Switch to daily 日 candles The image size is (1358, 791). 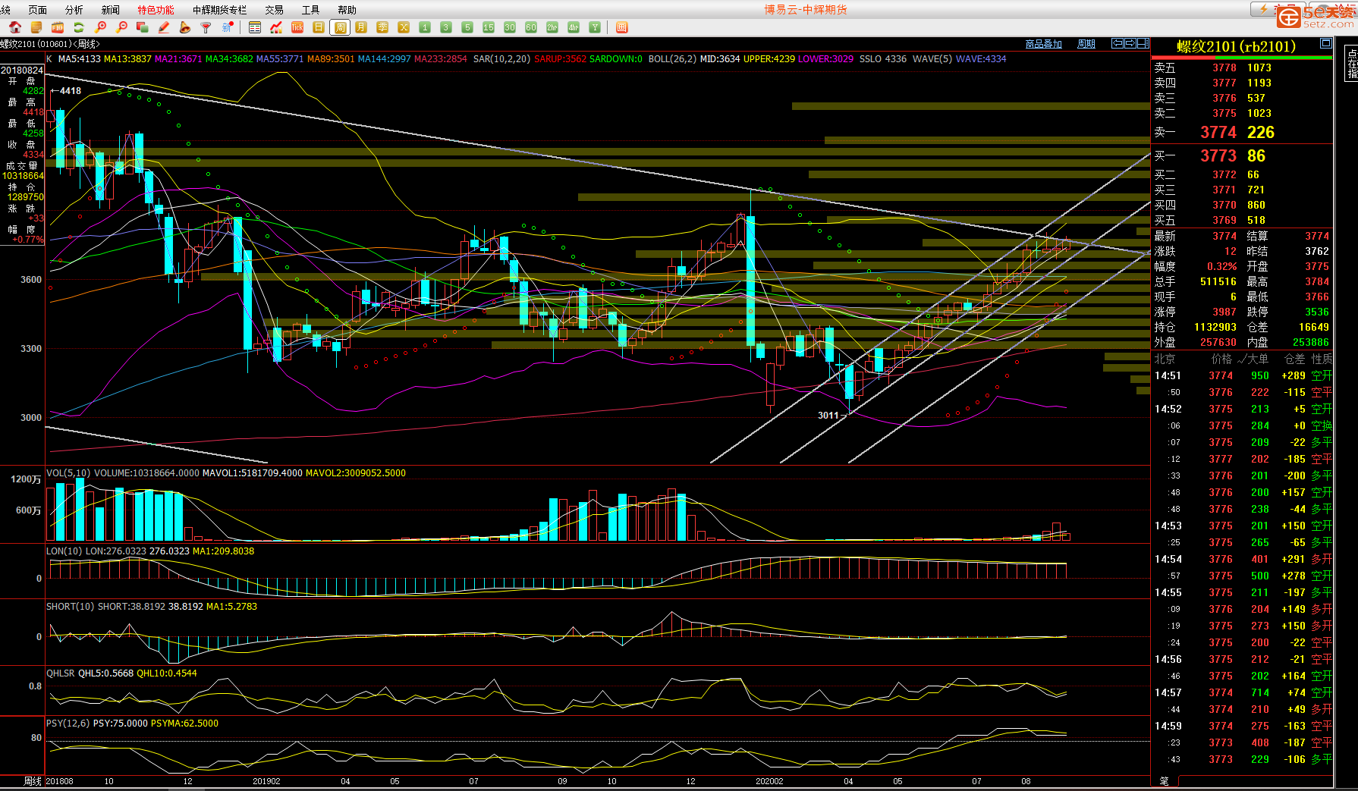pyautogui.click(x=319, y=27)
